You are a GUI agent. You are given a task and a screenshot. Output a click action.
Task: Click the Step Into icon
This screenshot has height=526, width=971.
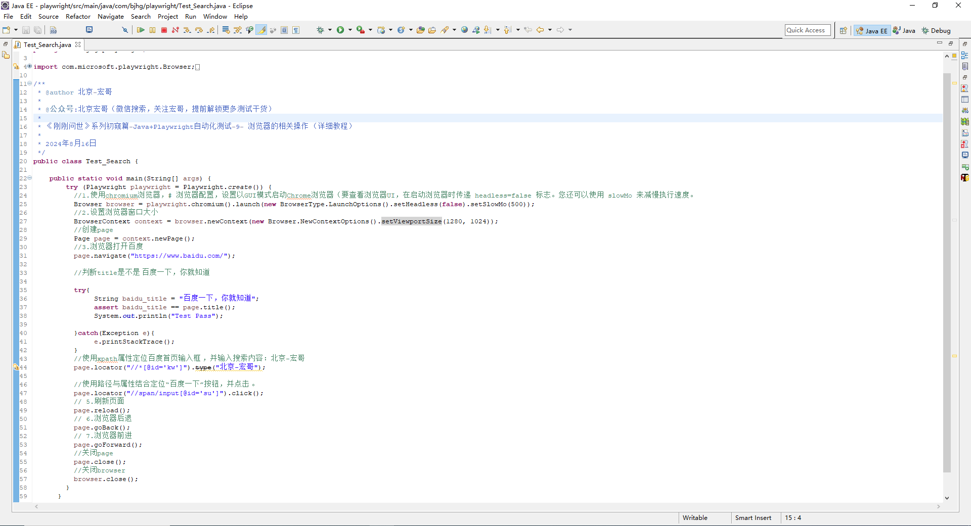(x=187, y=30)
